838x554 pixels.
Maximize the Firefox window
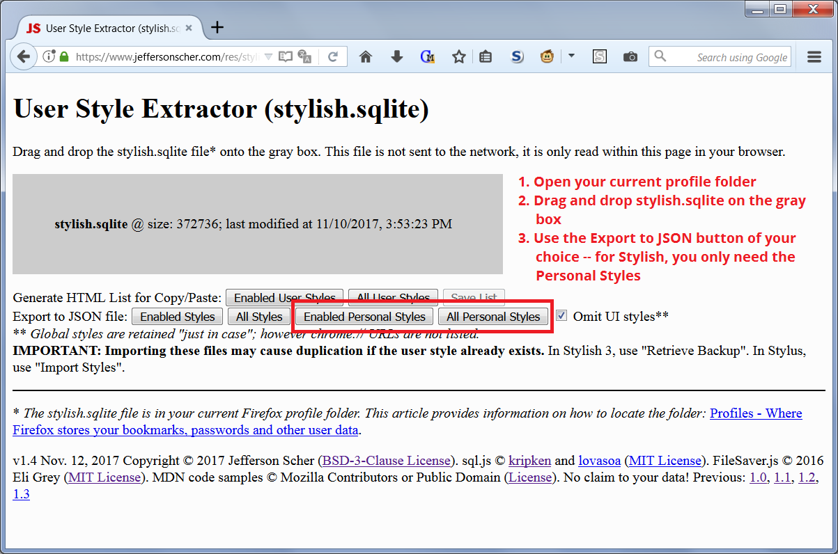coord(781,8)
